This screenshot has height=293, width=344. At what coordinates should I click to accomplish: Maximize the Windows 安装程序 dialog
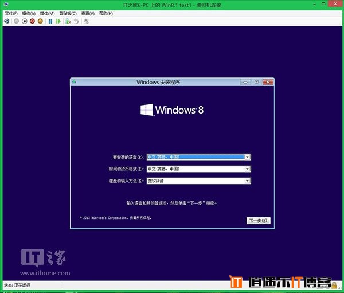coord(256,82)
